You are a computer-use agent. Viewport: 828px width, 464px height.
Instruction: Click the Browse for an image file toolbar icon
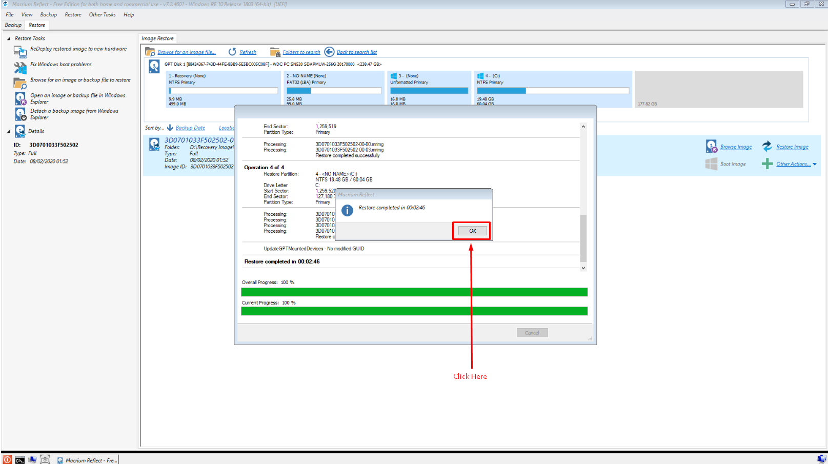[150, 52]
